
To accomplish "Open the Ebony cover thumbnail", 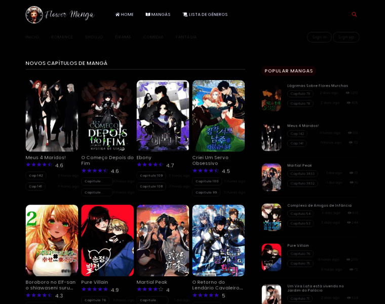I will pos(163,116).
